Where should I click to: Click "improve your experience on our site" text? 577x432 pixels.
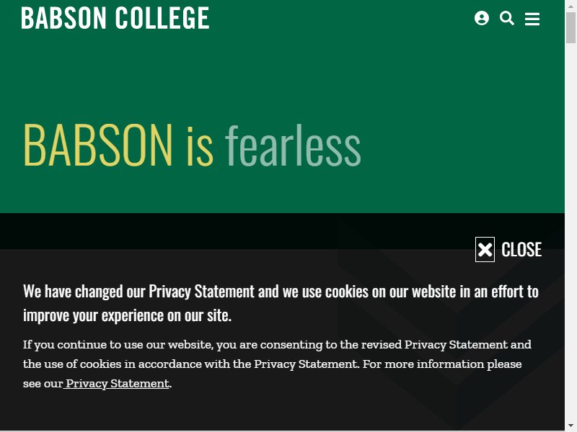(x=127, y=315)
